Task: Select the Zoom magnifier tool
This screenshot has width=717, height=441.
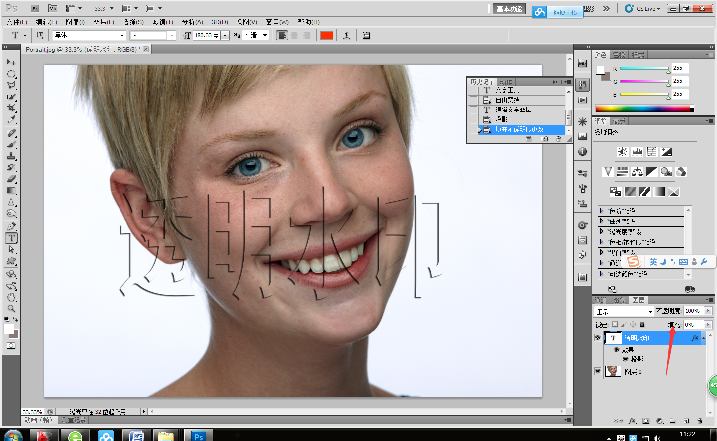Action: tap(11, 309)
